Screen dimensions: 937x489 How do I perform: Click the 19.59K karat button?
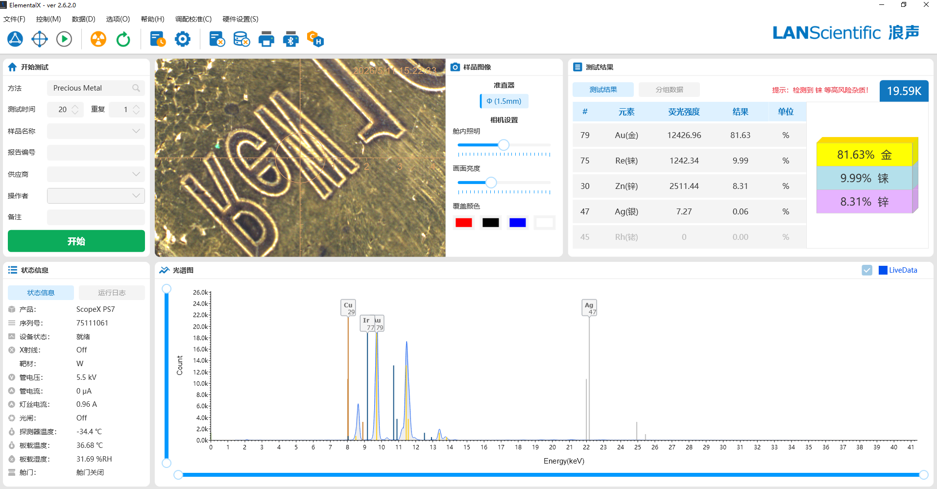coord(904,91)
